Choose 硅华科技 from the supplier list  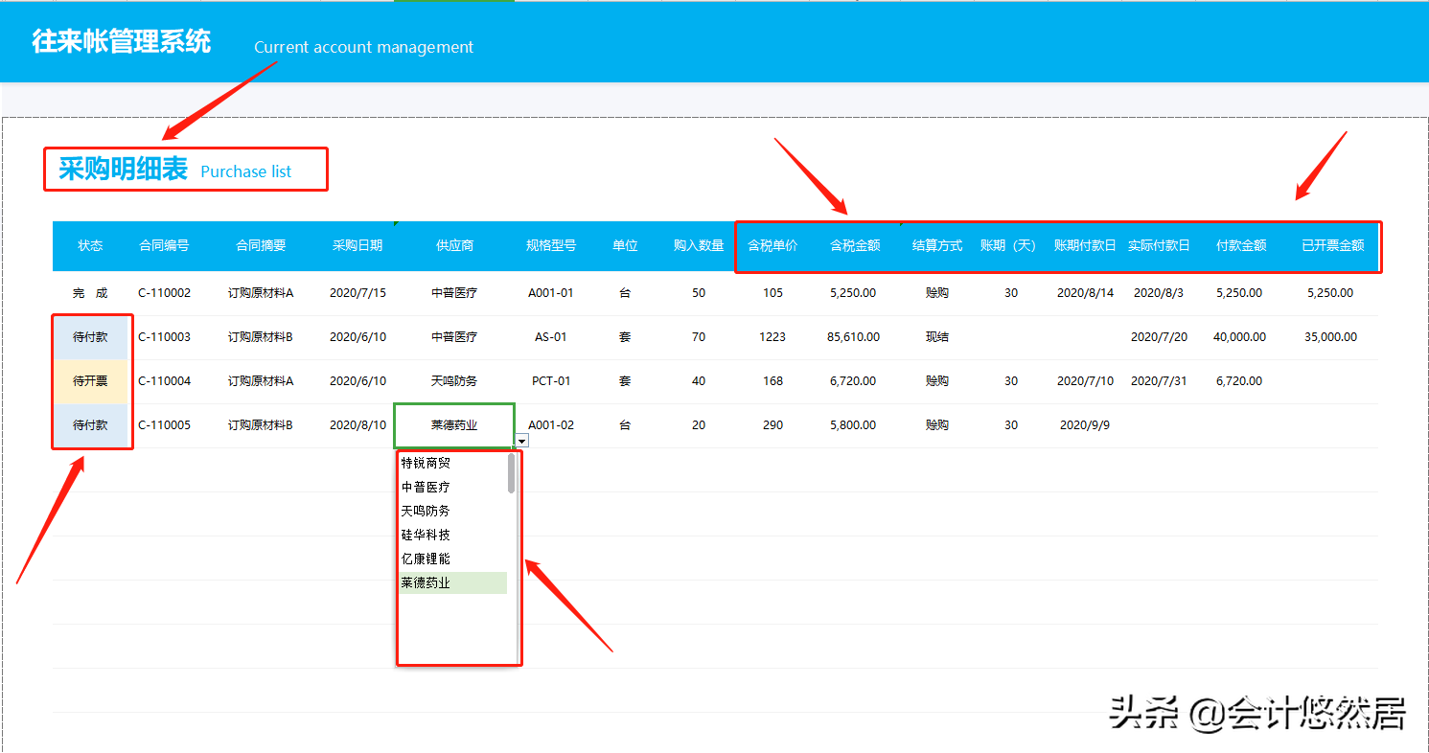(426, 535)
